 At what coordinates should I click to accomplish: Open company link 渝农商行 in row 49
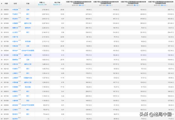point(15,119)
